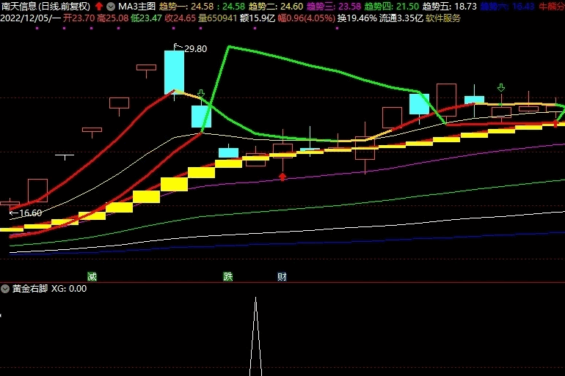This screenshot has height=376, width=565.
Task: Click the close price 收24.65
Action: click(x=181, y=18)
